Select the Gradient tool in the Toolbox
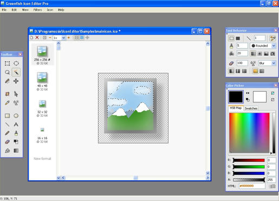 click(x=16, y=151)
